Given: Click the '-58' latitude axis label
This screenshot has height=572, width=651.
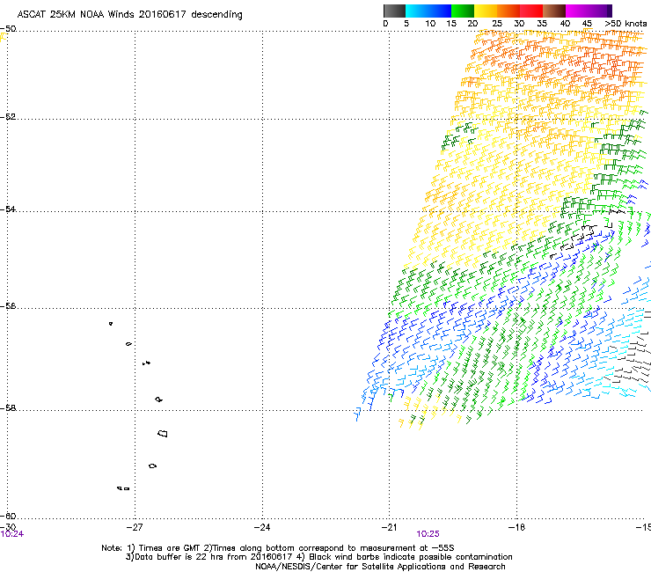Looking at the screenshot, I should [x=8, y=408].
